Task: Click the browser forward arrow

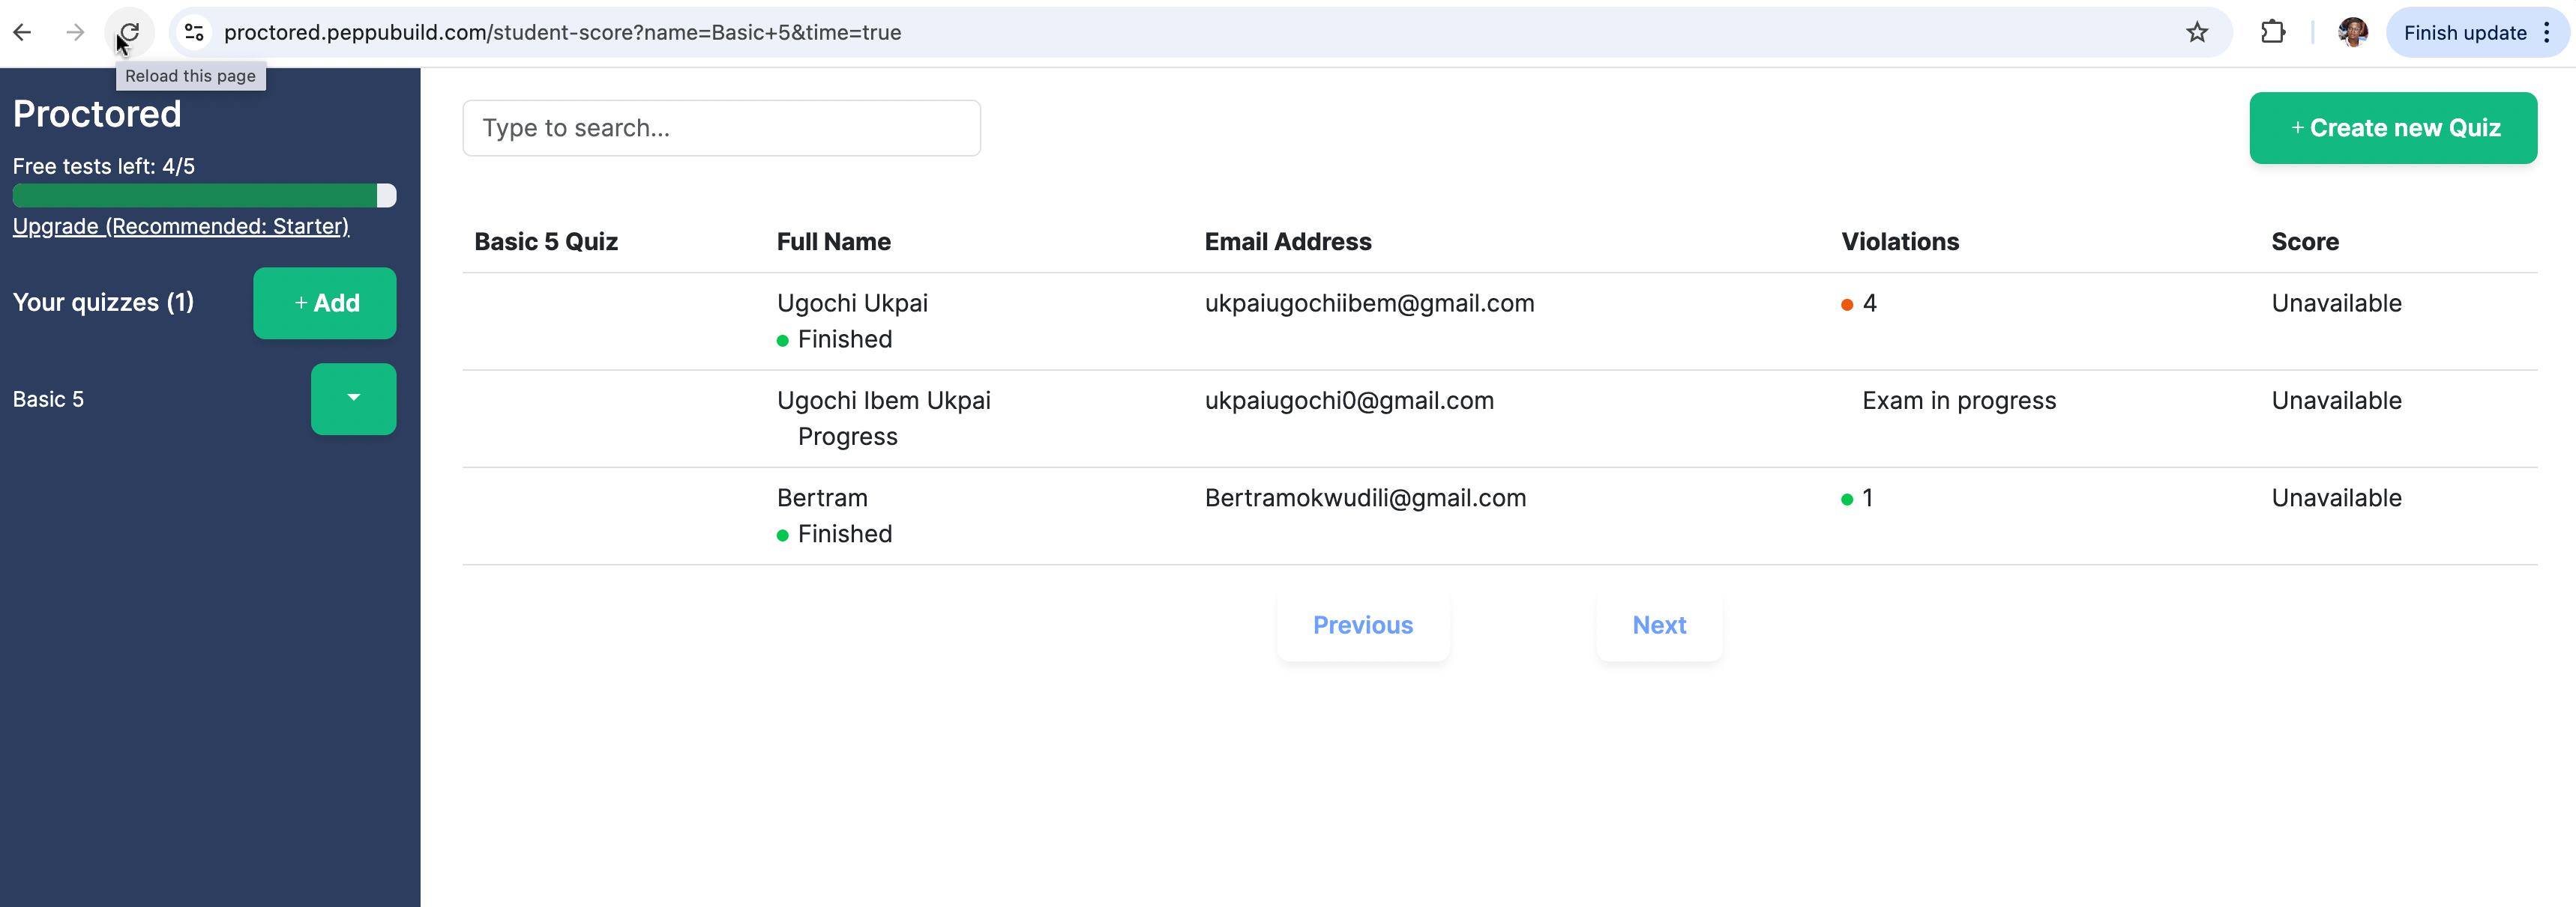Action: click(75, 32)
